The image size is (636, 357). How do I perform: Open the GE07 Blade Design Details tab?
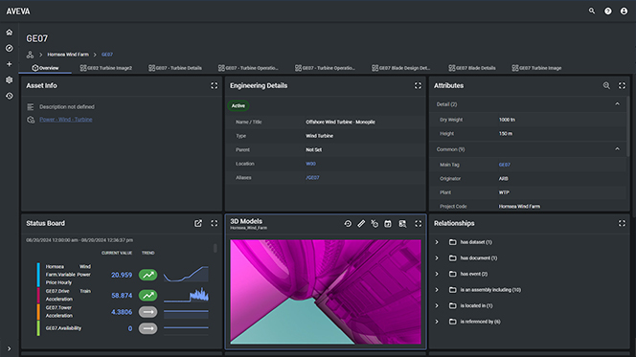[x=401, y=68]
